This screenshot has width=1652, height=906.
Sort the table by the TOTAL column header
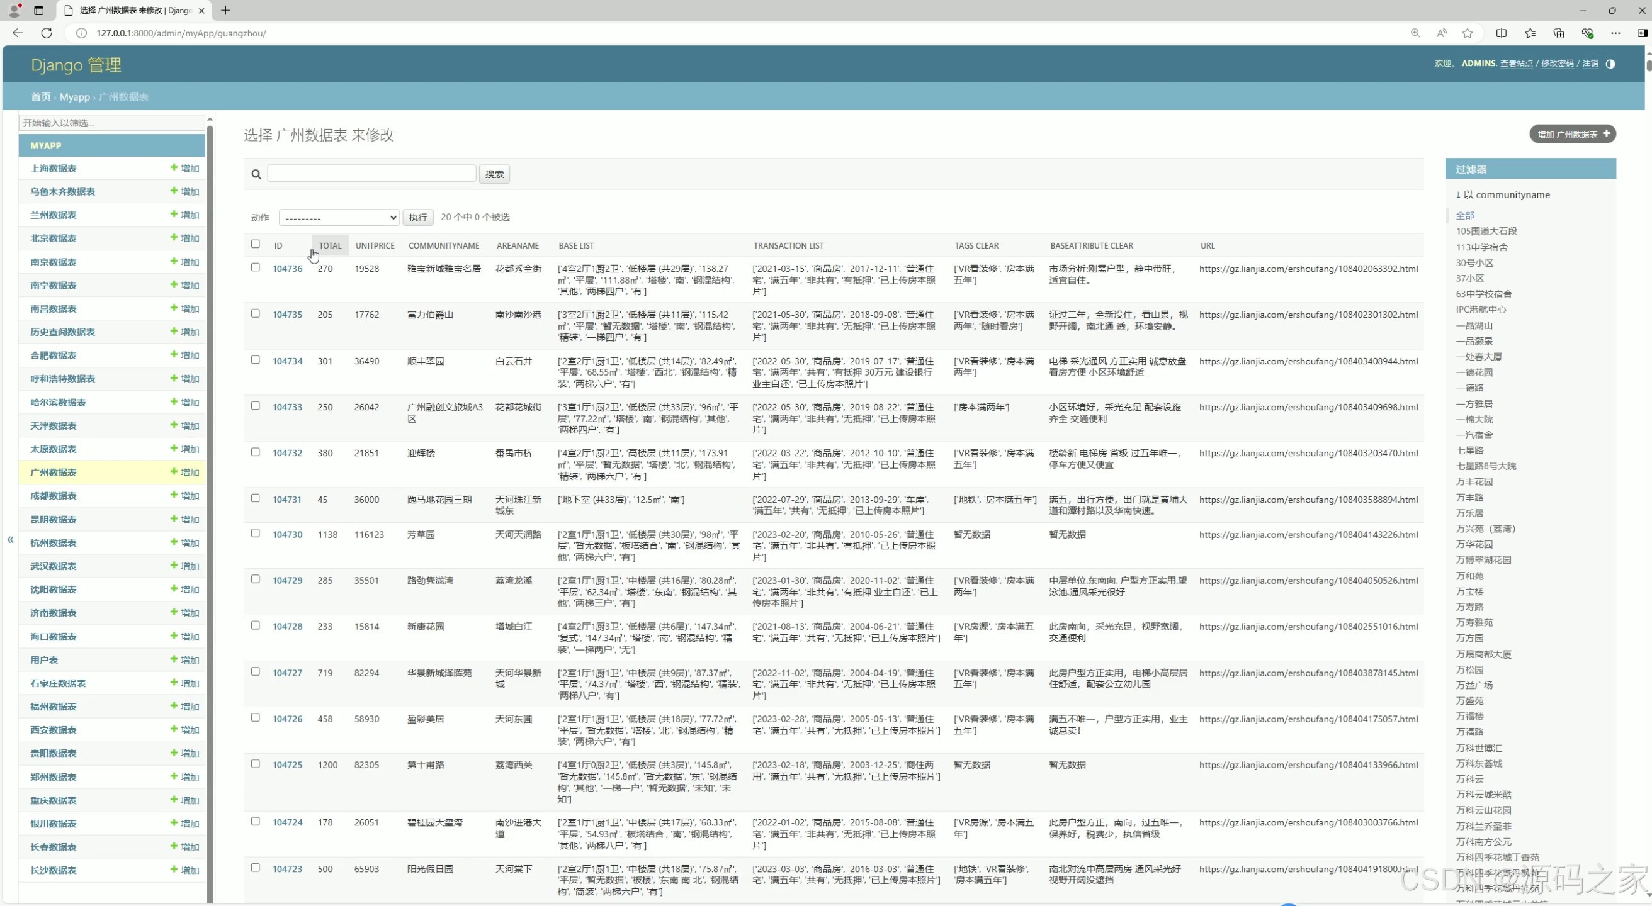coord(331,246)
